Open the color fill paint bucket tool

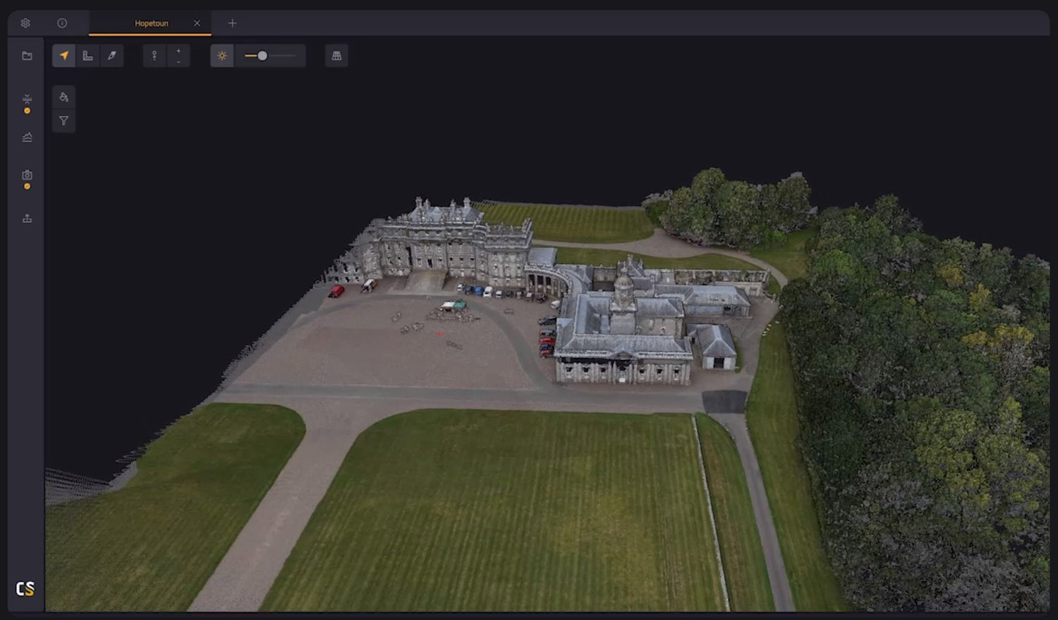pos(64,97)
